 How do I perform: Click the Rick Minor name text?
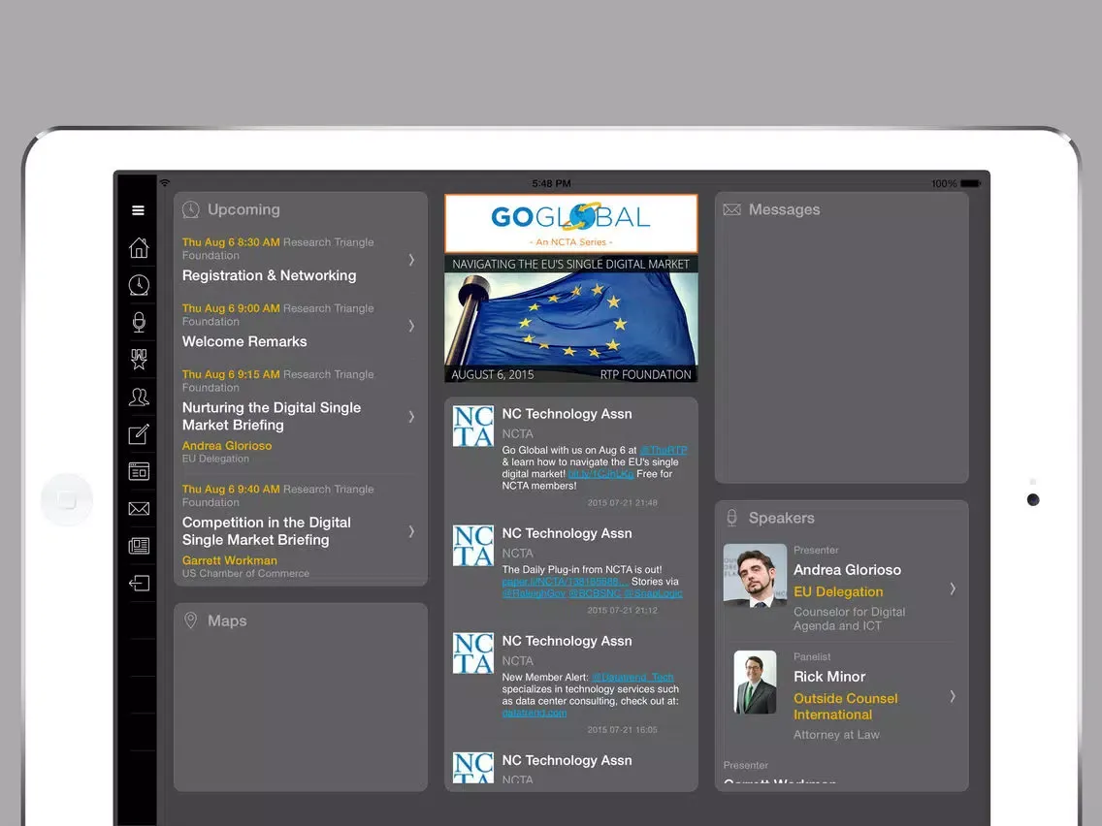(829, 677)
